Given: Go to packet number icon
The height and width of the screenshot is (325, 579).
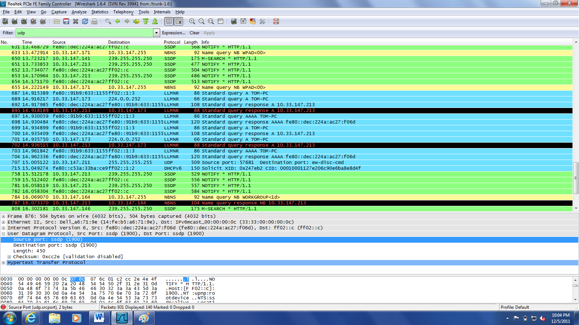Looking at the screenshot, I should [x=136, y=21].
